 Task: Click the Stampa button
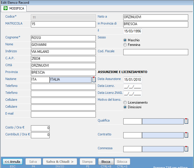point(87,162)
